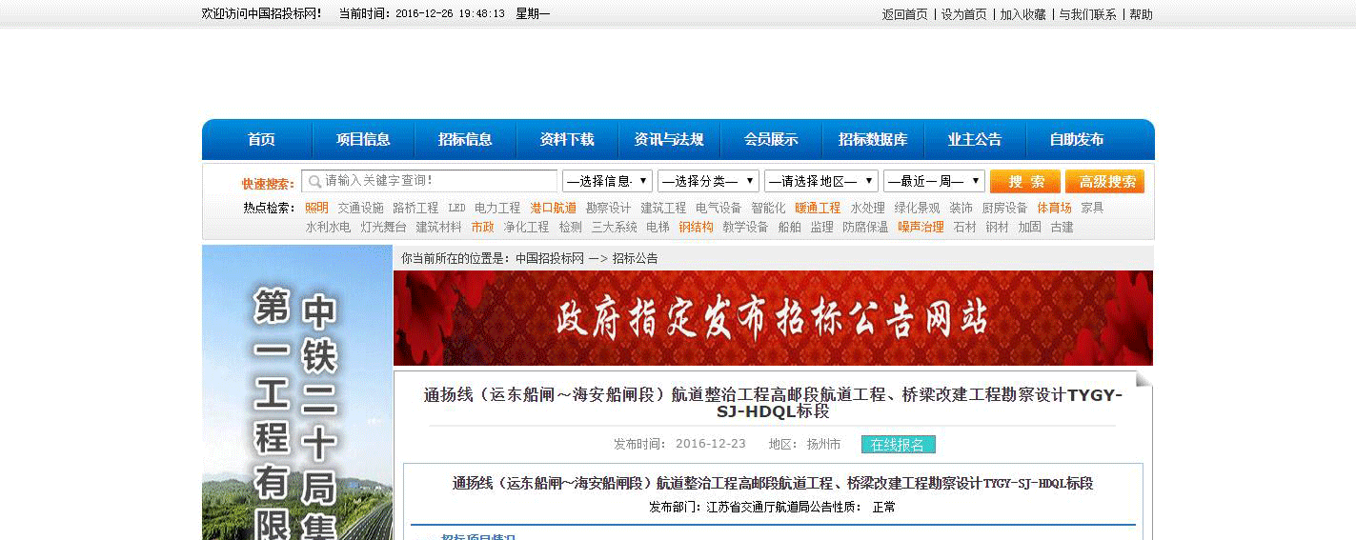Open the 帮助 help link
This screenshot has width=1356, height=540.
point(1141,14)
